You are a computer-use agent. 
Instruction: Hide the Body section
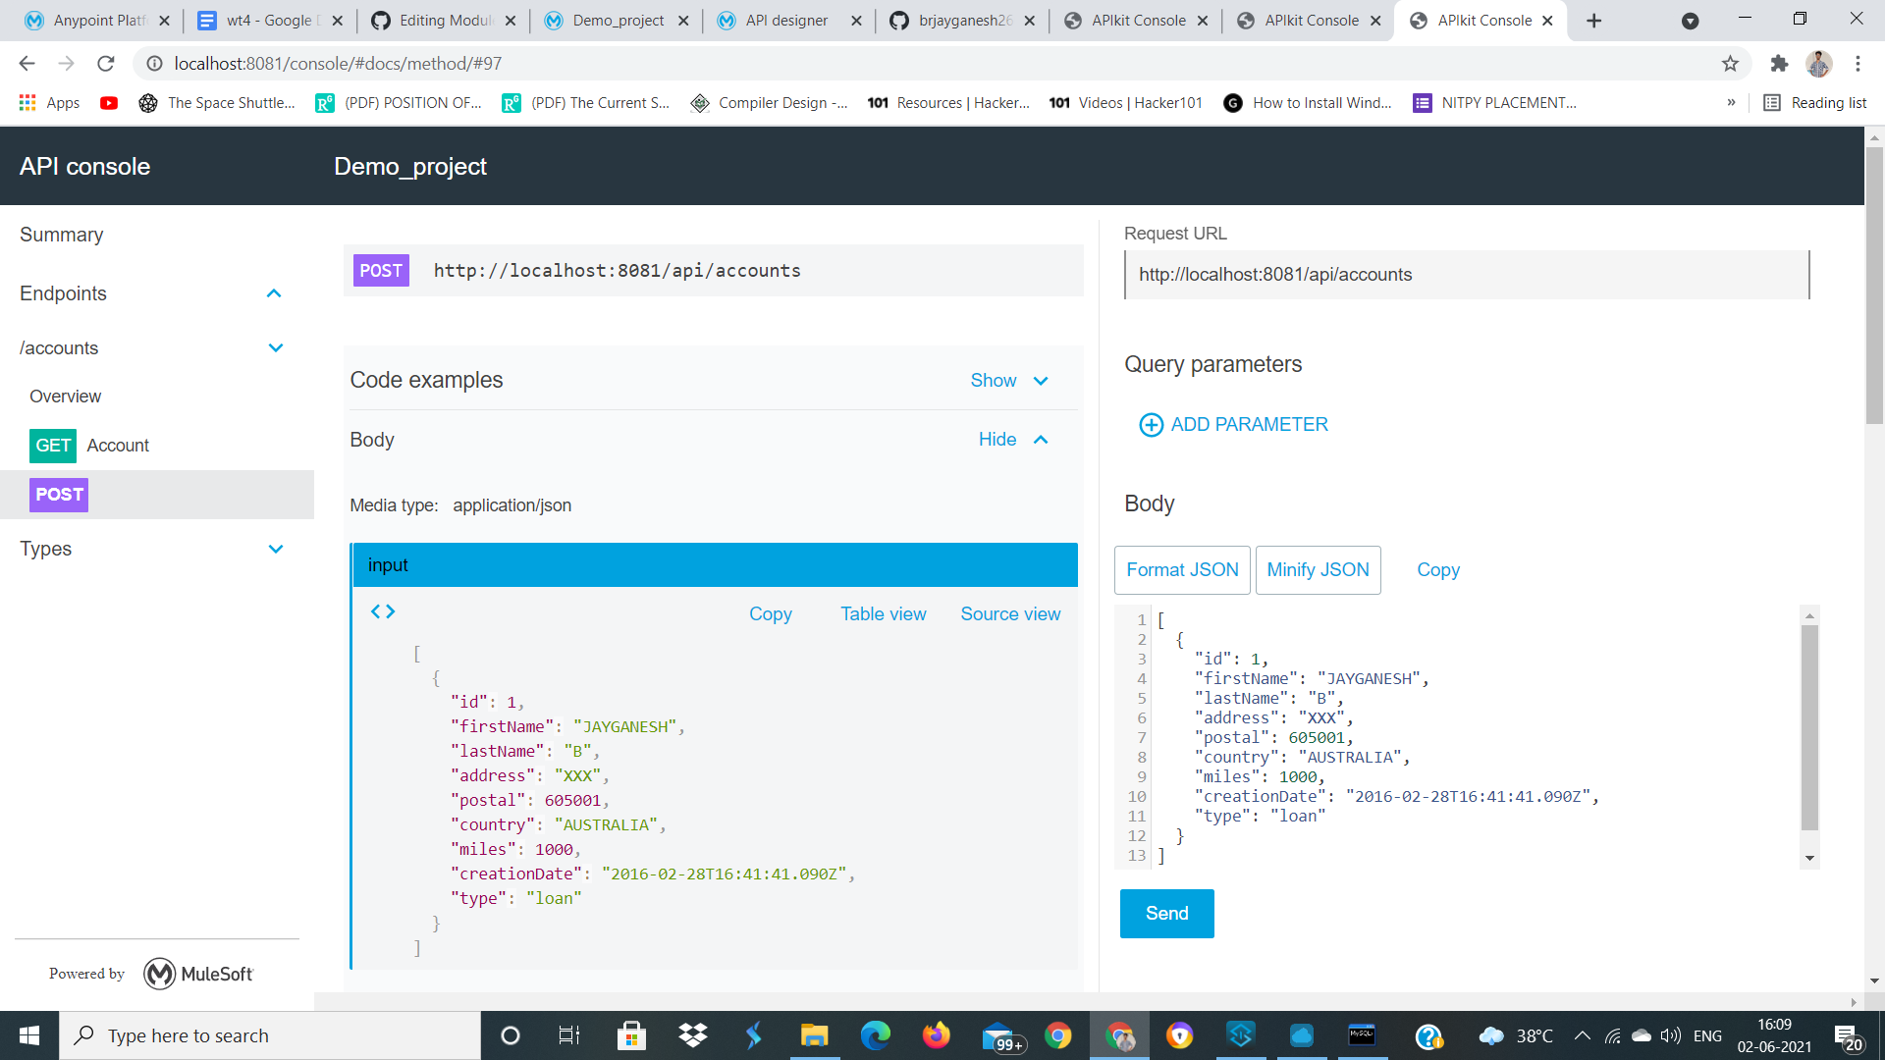pyautogui.click(x=997, y=440)
